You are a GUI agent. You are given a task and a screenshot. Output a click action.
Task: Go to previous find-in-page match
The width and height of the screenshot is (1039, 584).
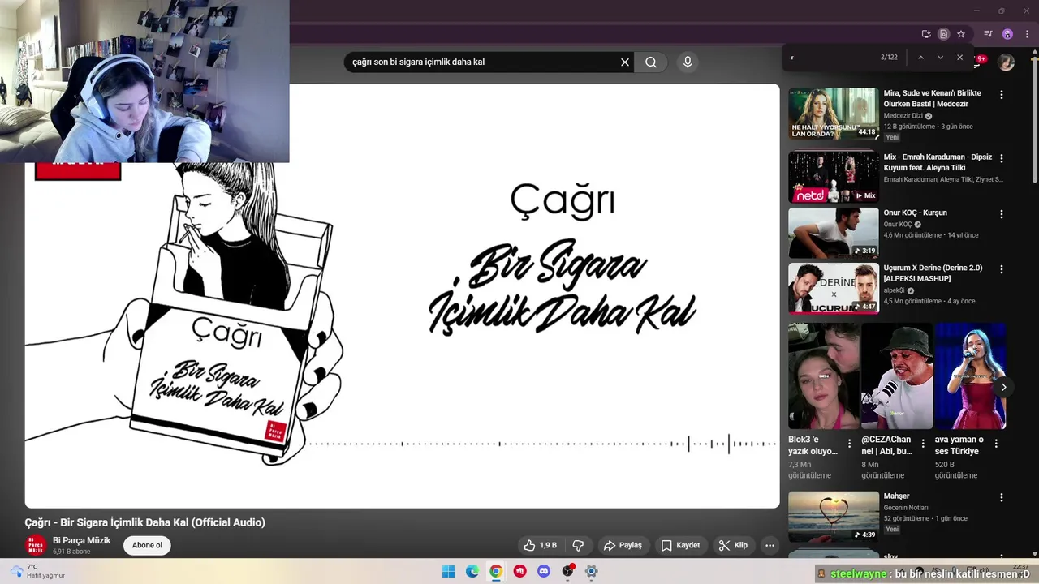(920, 58)
